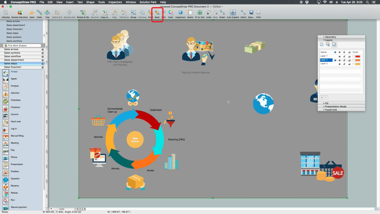Toggle Layer 3 visibility eye
Image resolution: width=380 pixels, height=214 pixels.
[340, 64]
